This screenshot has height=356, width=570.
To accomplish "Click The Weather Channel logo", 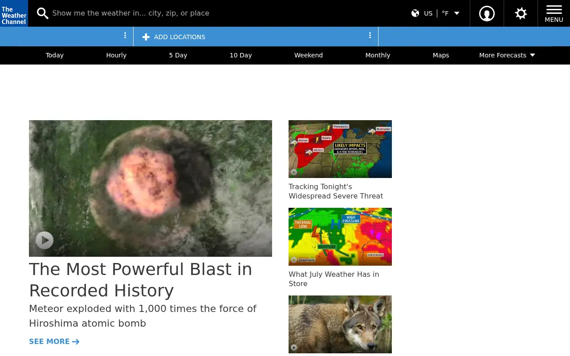I will point(14,13).
